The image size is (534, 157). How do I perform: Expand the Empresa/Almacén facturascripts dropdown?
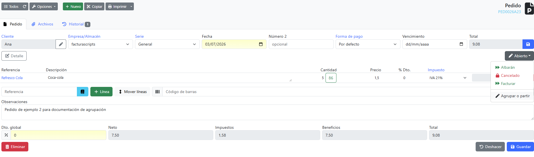(x=100, y=44)
